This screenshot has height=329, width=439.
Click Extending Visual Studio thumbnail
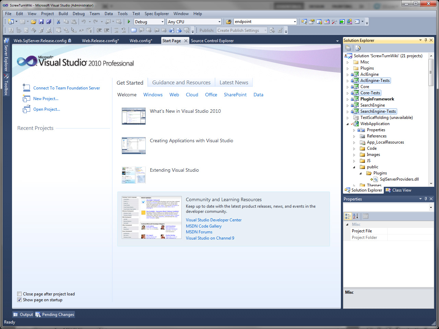(134, 175)
